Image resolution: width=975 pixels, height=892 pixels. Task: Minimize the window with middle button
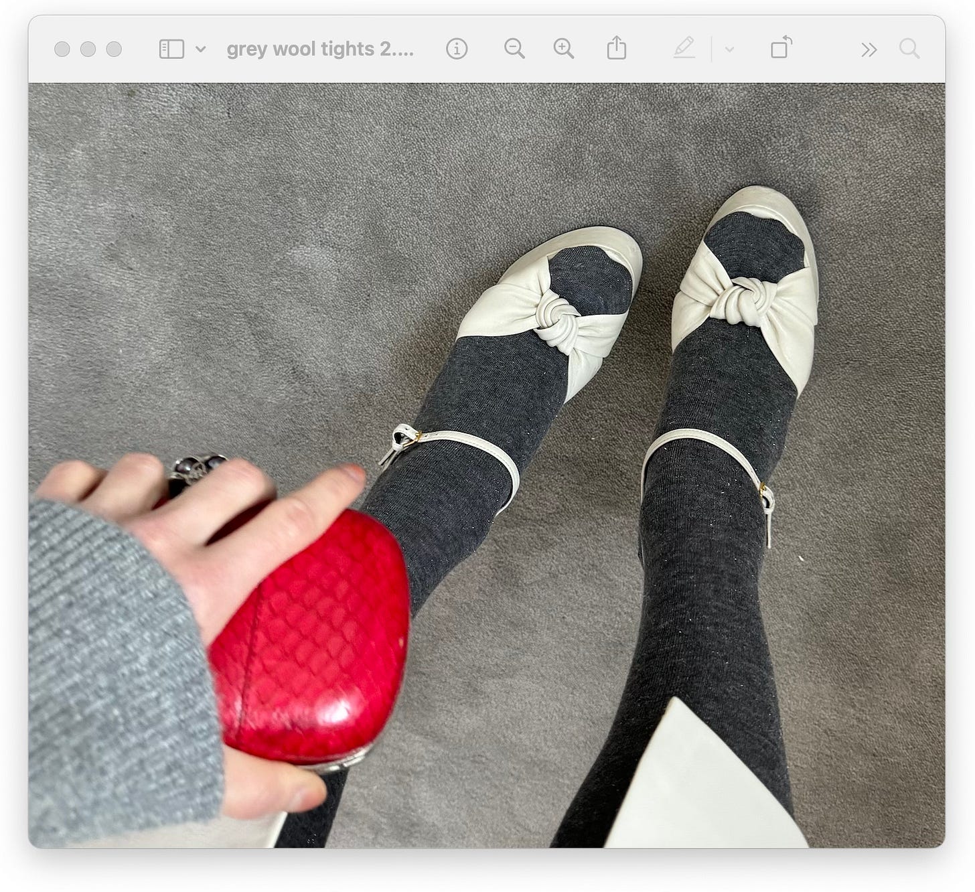(88, 49)
